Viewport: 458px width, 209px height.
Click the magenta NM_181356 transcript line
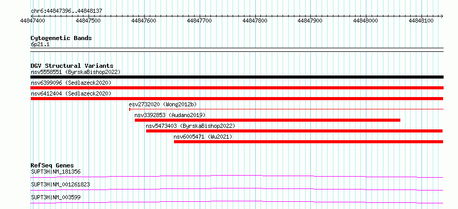[237, 176]
